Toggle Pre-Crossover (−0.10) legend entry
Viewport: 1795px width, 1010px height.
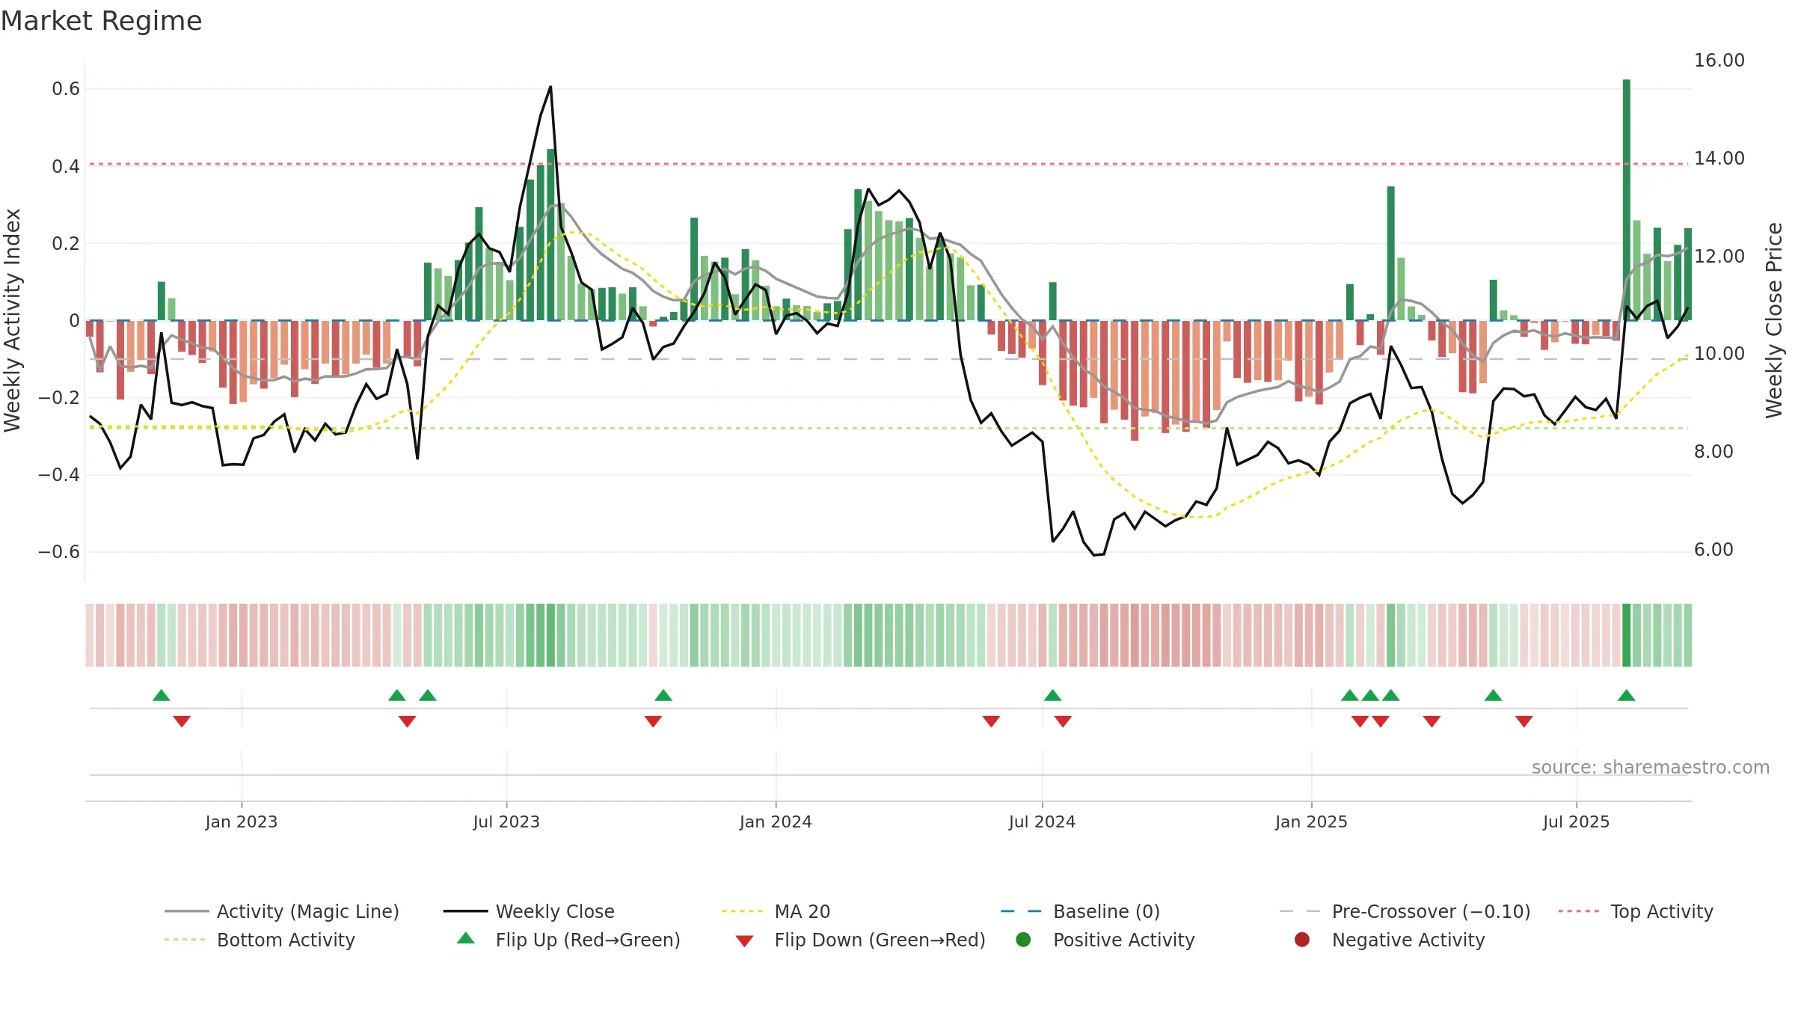[x=1405, y=911]
